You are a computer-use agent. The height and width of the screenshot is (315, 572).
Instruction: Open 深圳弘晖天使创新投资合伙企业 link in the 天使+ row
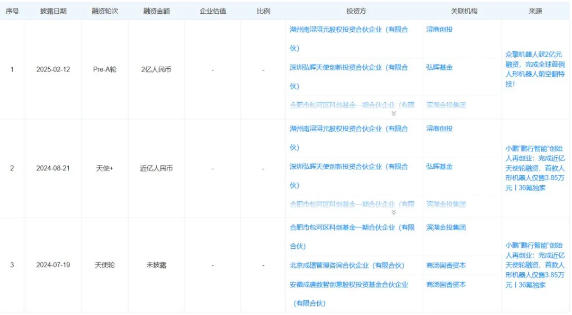(348, 176)
